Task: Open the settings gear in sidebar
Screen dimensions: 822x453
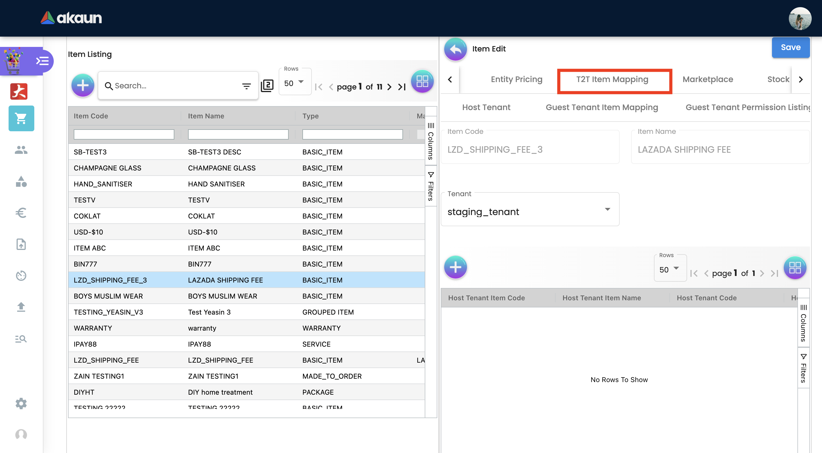Action: (21, 404)
